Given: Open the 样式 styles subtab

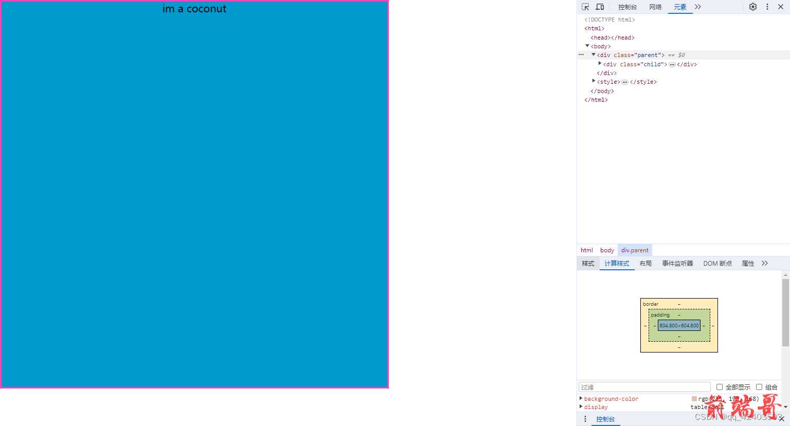Looking at the screenshot, I should [x=588, y=263].
